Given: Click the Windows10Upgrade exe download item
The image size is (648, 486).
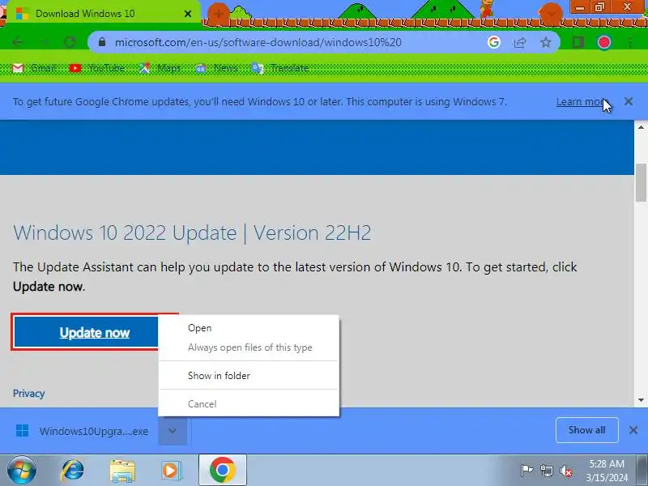Looking at the screenshot, I should [x=82, y=431].
